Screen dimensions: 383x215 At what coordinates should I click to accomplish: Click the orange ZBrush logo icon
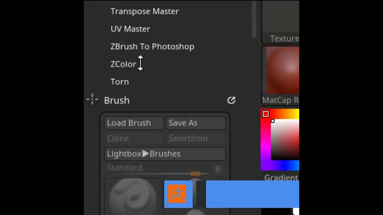click(x=177, y=194)
